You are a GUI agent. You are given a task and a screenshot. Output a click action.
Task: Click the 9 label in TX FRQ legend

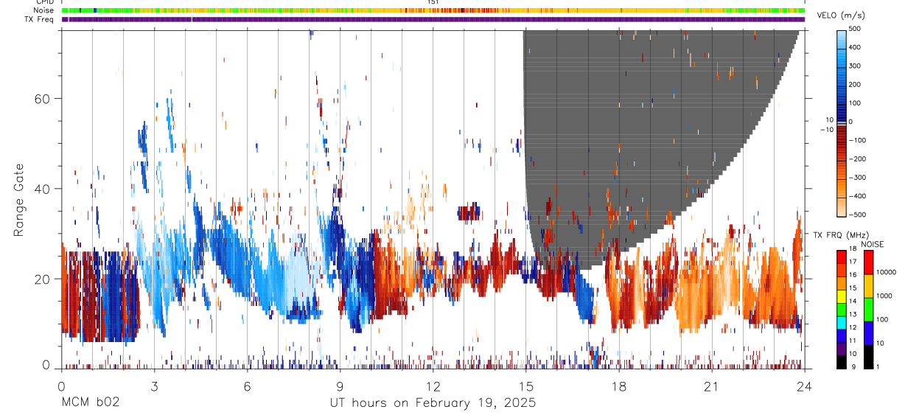[852, 366]
